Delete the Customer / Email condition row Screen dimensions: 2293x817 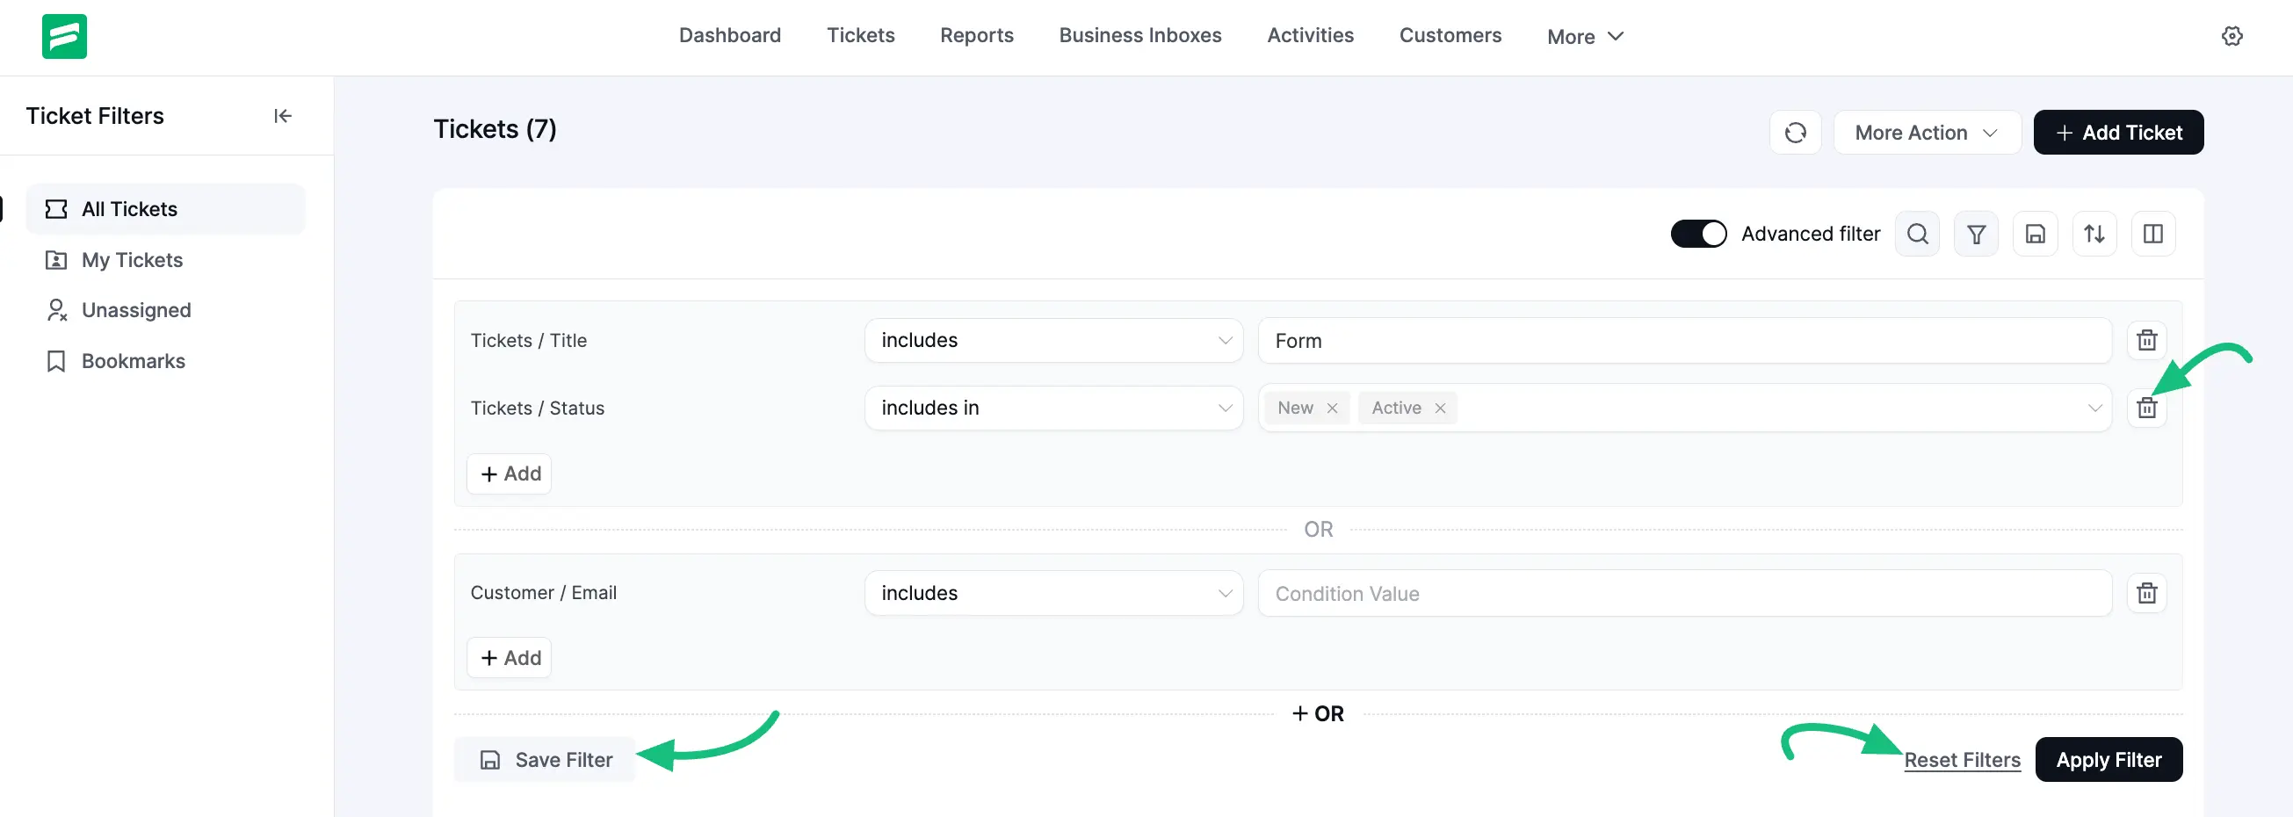[x=2146, y=593]
